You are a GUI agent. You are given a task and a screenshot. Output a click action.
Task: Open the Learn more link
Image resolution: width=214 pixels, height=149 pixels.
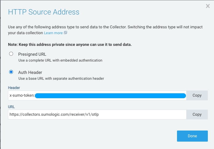[53, 33]
